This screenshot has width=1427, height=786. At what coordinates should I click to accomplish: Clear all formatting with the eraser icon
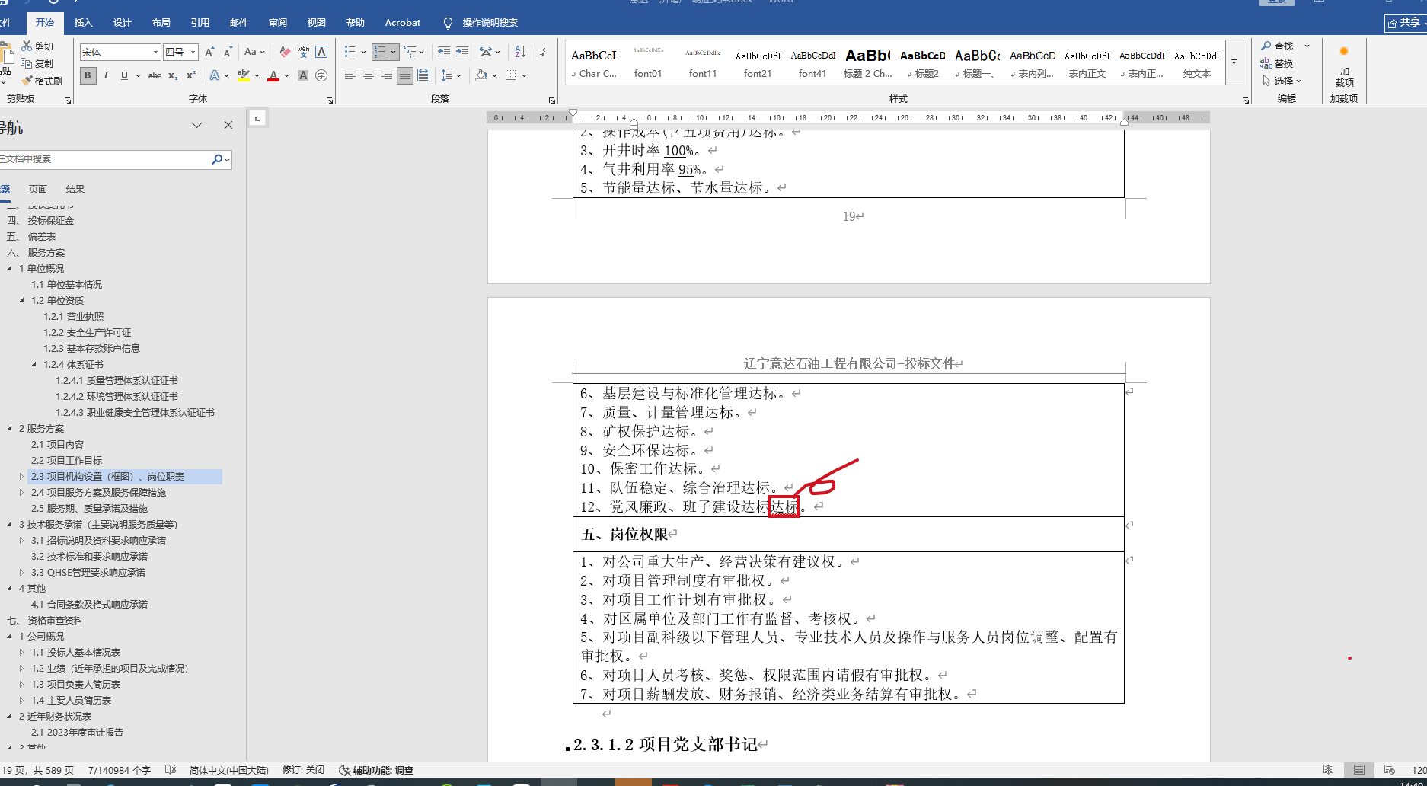[285, 52]
